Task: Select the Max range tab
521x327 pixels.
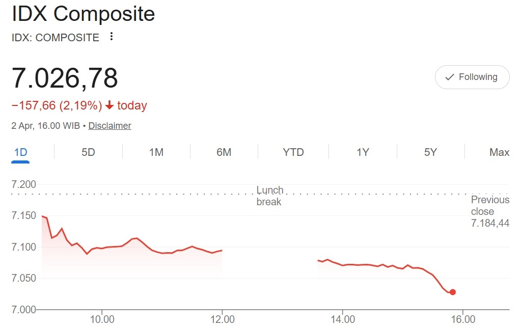Action: pos(499,152)
